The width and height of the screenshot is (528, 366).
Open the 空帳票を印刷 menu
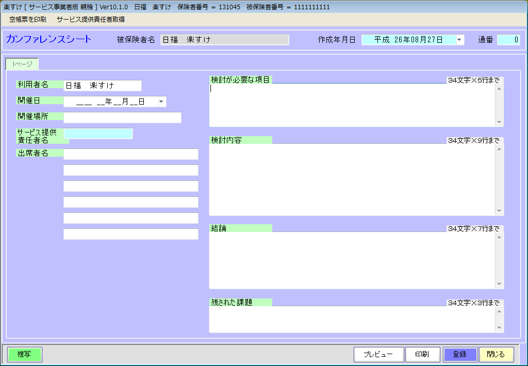[x=28, y=20]
